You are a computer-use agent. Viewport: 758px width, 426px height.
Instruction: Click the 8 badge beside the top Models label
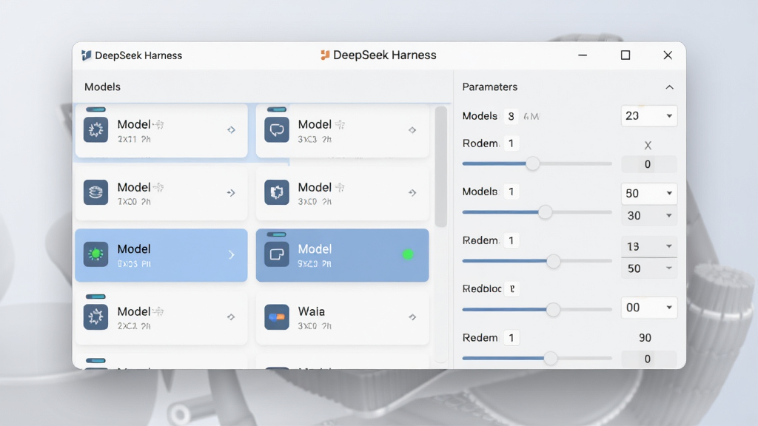pyautogui.click(x=511, y=116)
